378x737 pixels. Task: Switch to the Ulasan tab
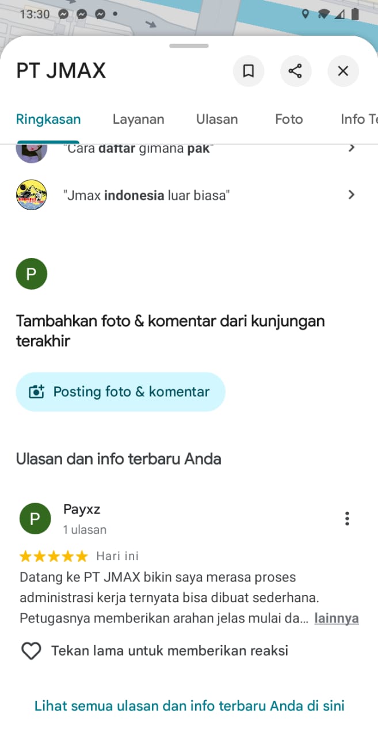coord(217,119)
